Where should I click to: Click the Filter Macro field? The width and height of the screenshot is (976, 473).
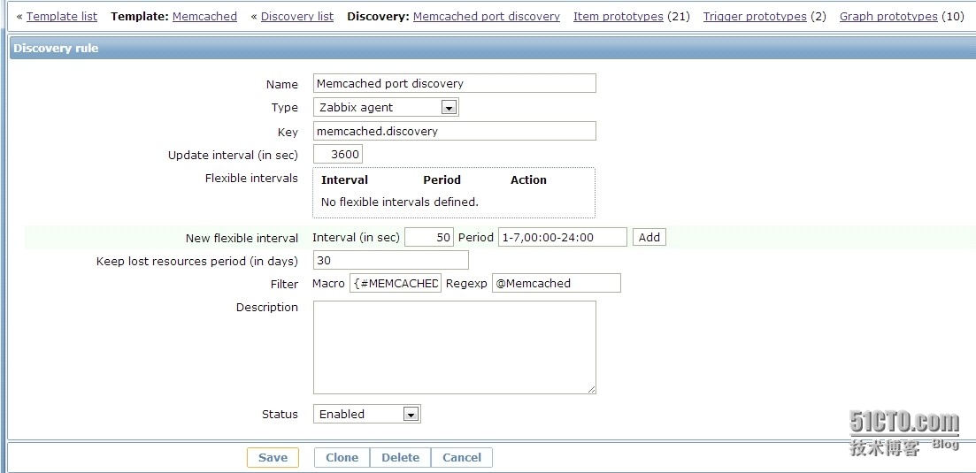(x=396, y=283)
